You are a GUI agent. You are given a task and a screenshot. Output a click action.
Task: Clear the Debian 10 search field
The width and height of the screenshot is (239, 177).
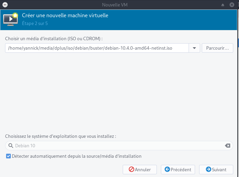[228, 146]
